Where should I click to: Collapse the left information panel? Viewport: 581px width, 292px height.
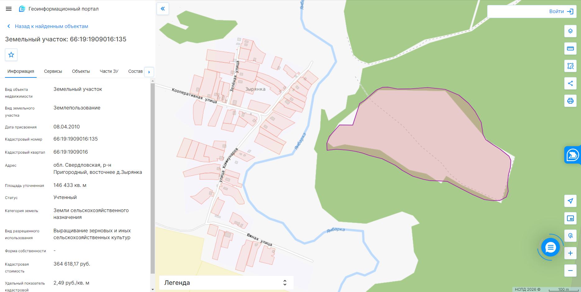[x=162, y=9]
